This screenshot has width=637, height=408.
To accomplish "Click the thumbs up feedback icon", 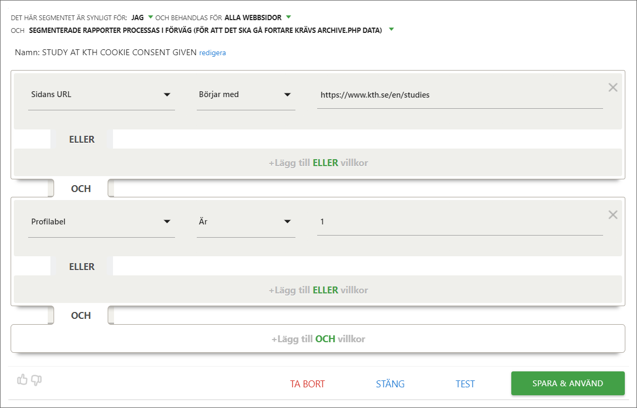I will 22,379.
